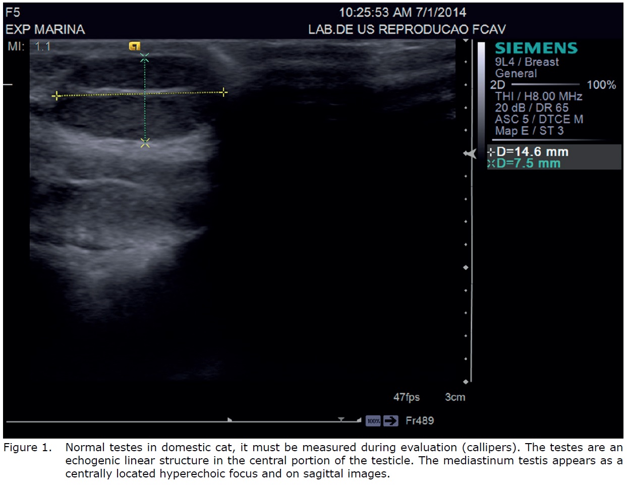The width and height of the screenshot is (627, 485).
Task: Click the yellow transducer orientation marker icon
Action: pyautogui.click(x=134, y=46)
